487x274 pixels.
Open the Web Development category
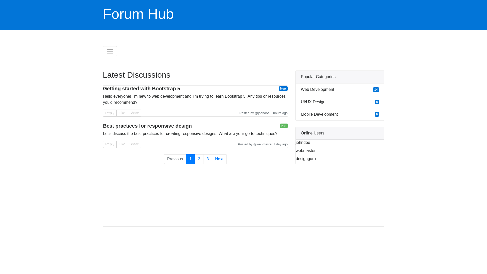point(317,90)
